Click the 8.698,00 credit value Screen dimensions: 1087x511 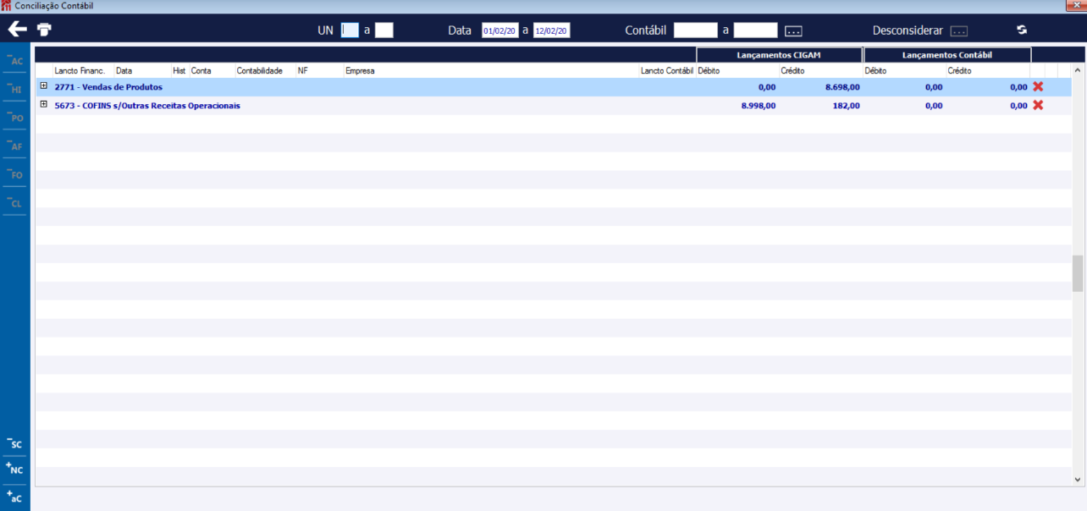click(842, 87)
